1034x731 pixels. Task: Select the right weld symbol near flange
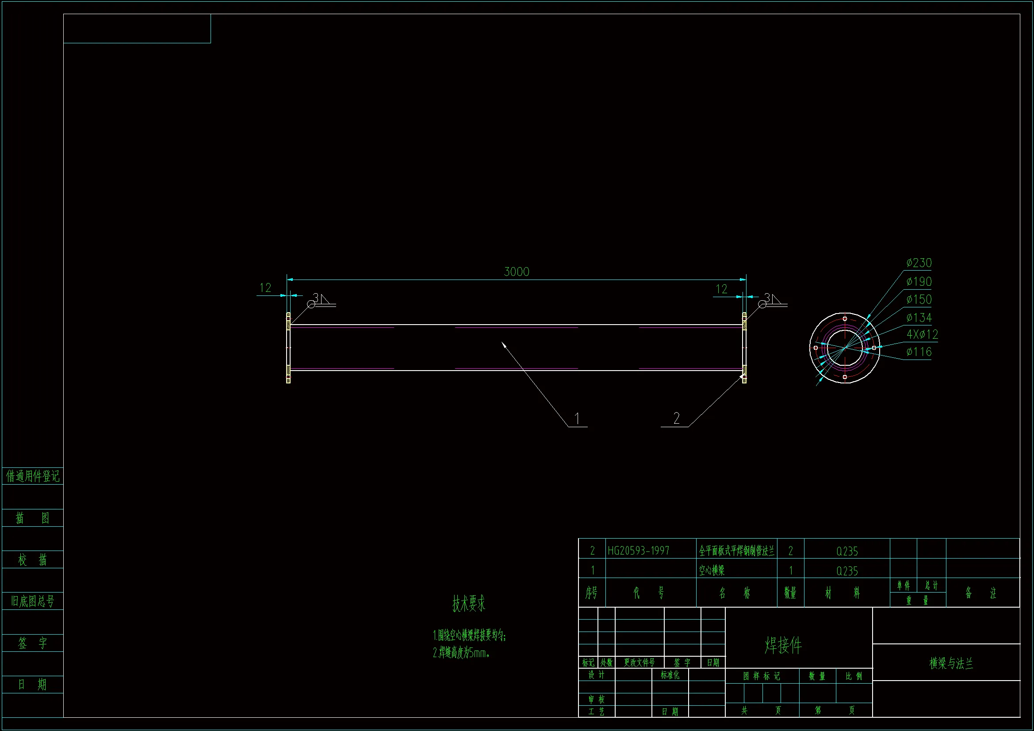(x=773, y=300)
